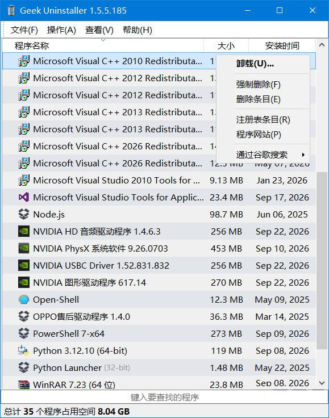Click the WinRAR books icon
This screenshot has width=329, height=418.
pyautogui.click(x=24, y=384)
